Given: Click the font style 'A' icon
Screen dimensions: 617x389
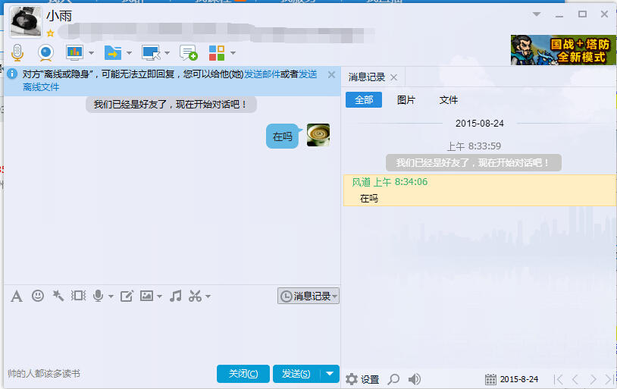Looking at the screenshot, I should (16, 296).
